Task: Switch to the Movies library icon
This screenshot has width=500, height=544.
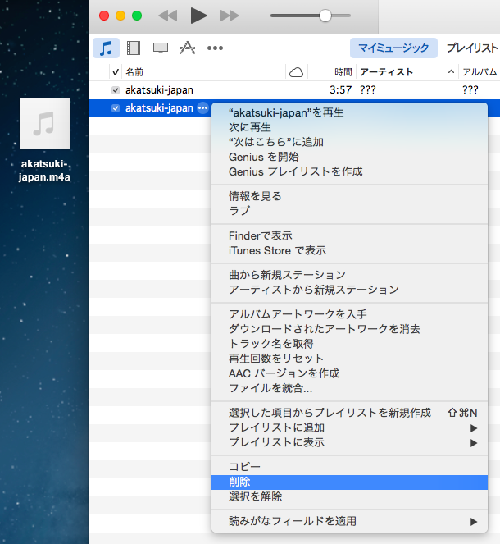Action: coord(134,48)
